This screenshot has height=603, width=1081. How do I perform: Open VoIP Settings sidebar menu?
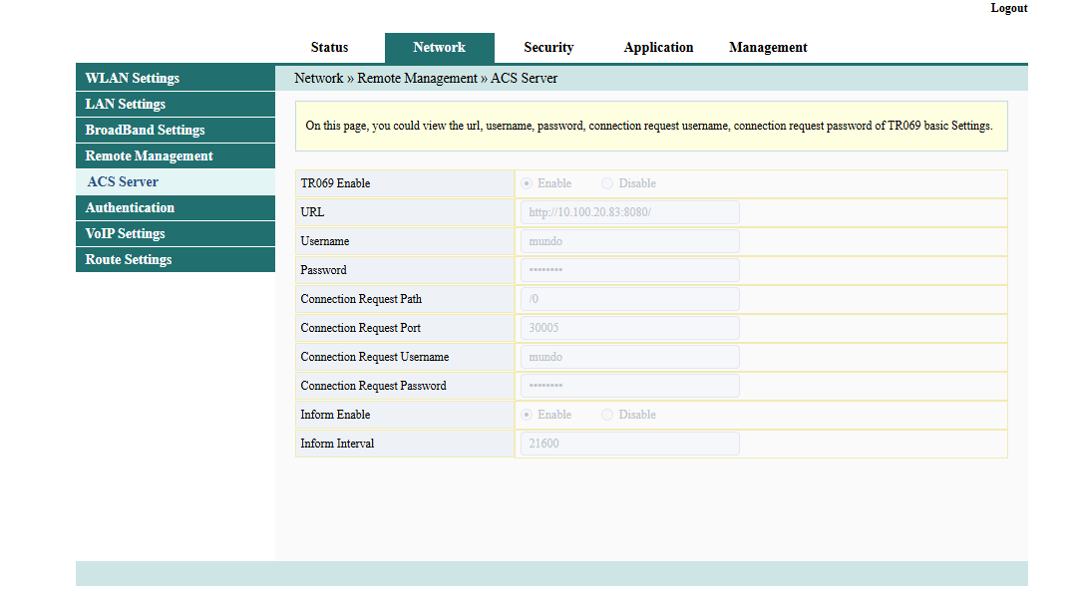176,233
